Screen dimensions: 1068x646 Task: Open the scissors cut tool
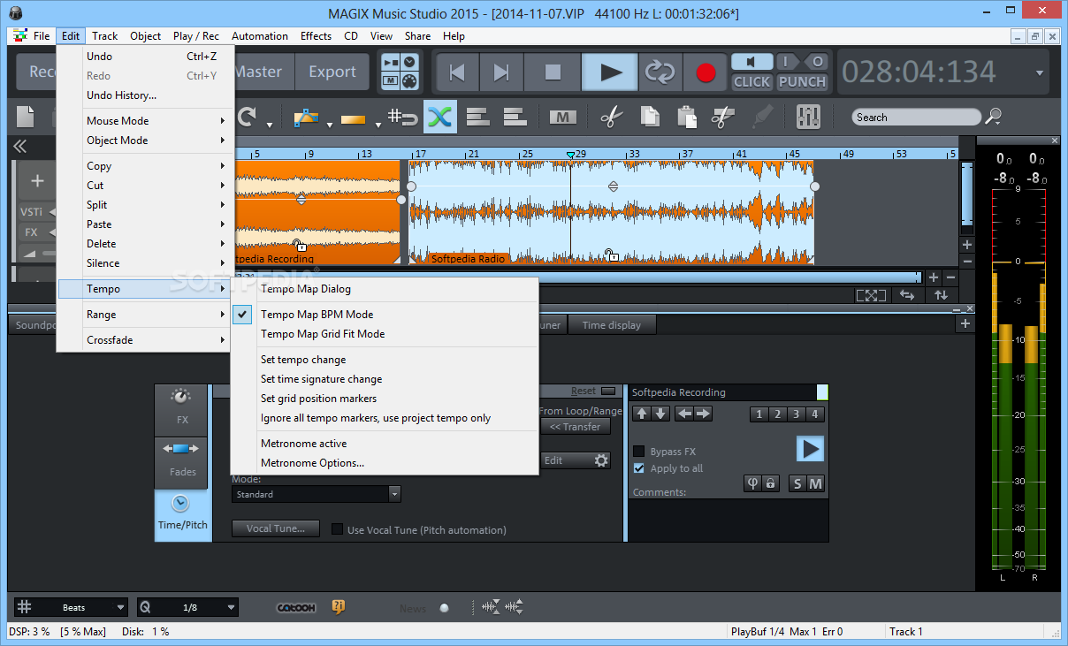click(611, 117)
